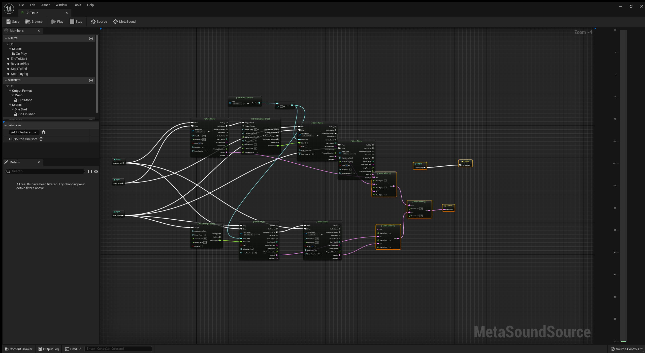Toggle Looping checkbox on AD Envelope node
Image resolution: width=645 pixels, height=353 pixels.
(x=201, y=246)
